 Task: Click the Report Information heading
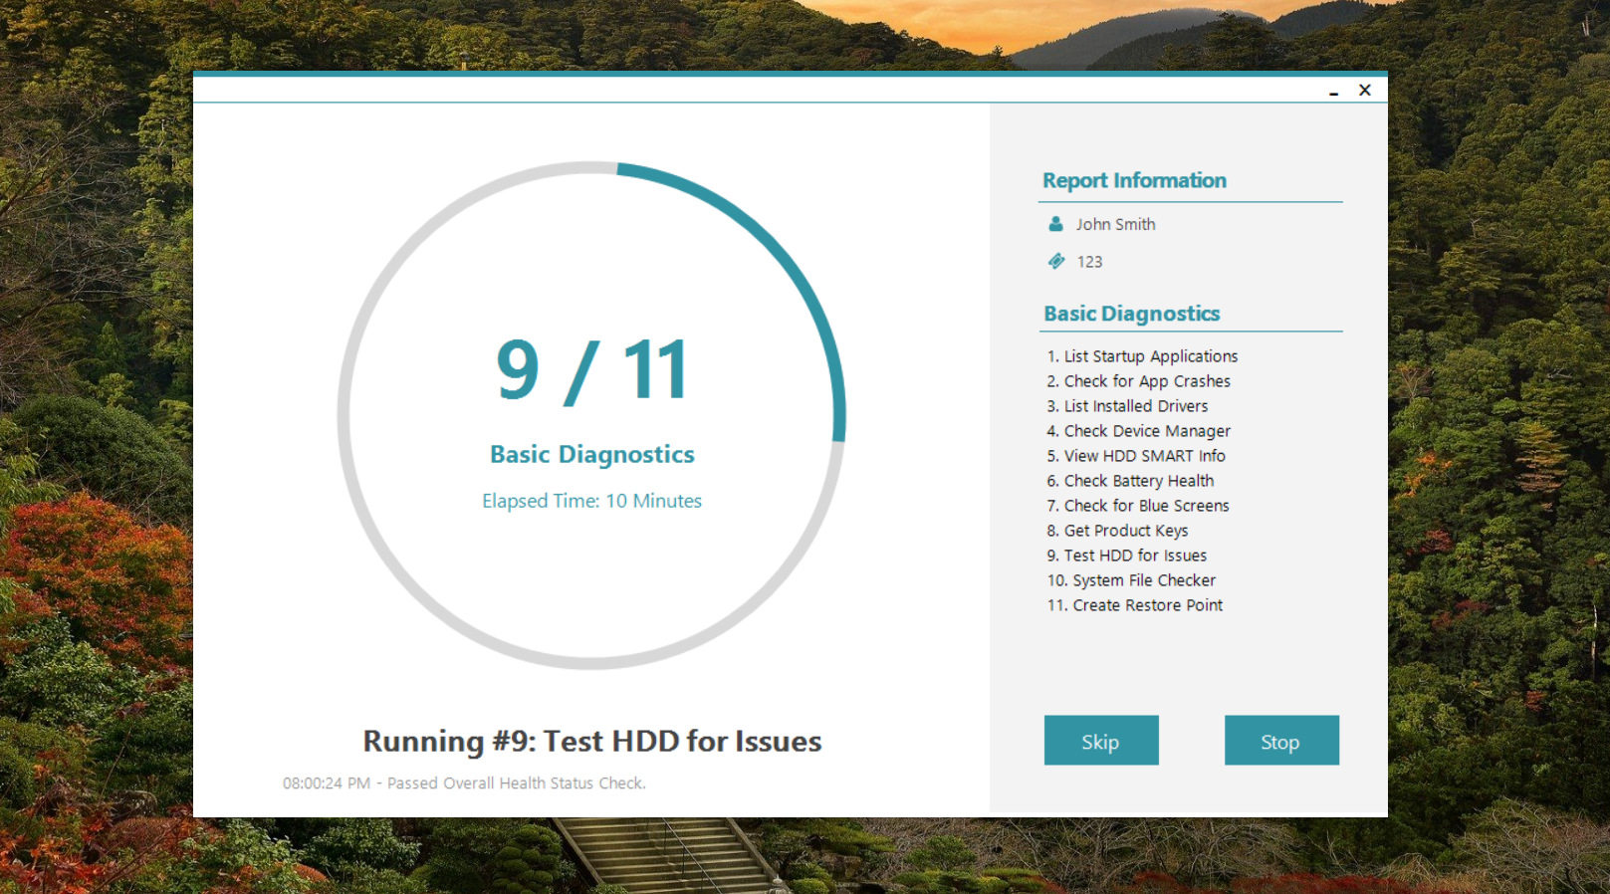[1134, 180]
